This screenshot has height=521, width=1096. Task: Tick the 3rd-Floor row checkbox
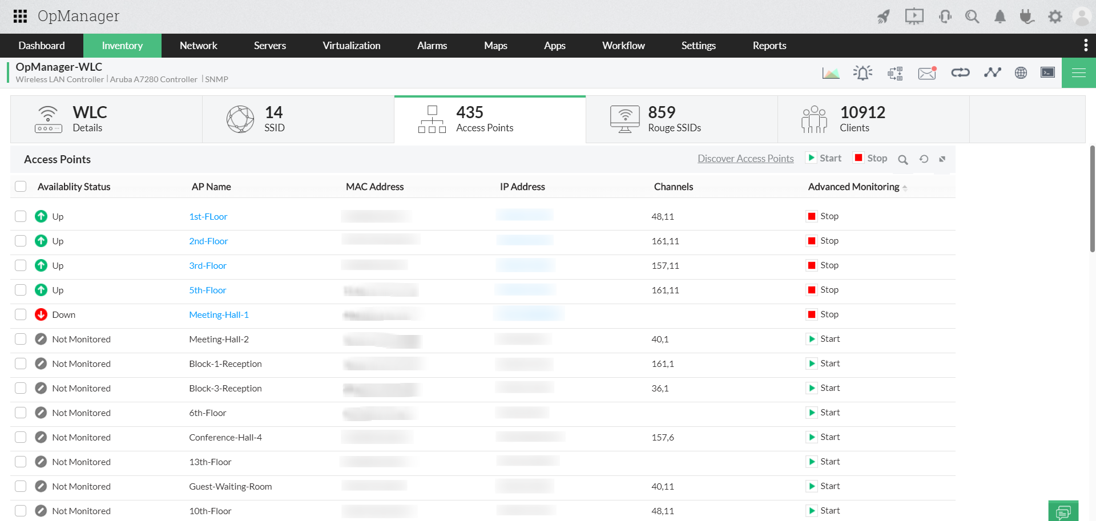click(21, 265)
